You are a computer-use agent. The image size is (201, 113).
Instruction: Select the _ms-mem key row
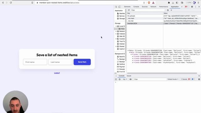(164, 19)
